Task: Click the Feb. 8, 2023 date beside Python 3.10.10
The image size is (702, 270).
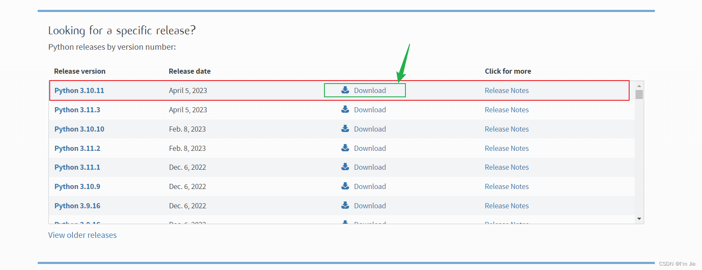Action: tap(187, 129)
